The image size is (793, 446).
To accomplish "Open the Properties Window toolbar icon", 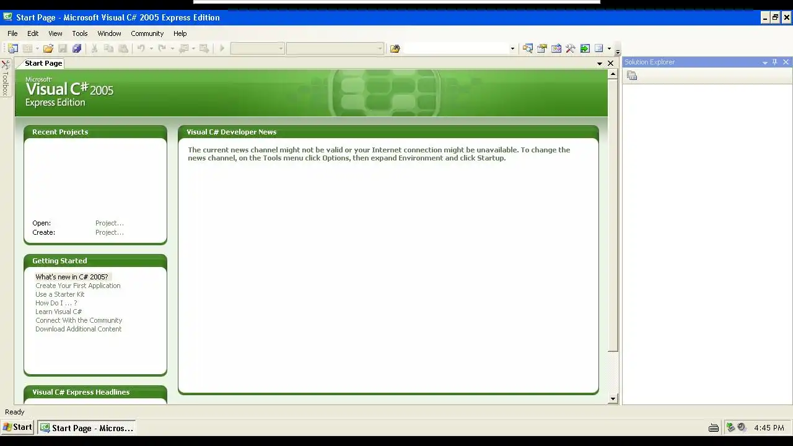I will click(542, 48).
